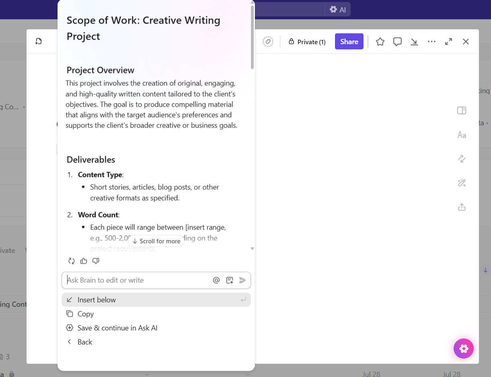
Task: Open Private (1) sharing settings
Action: 307,42
